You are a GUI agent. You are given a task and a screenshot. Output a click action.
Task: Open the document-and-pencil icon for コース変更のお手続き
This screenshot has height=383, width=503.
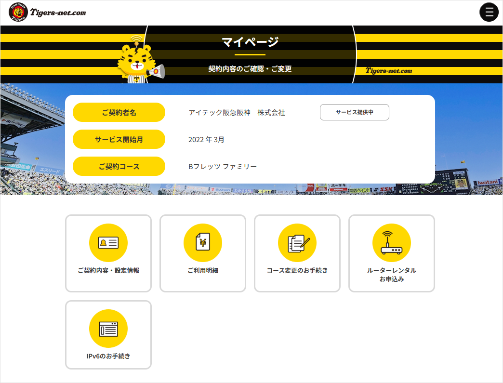point(297,242)
